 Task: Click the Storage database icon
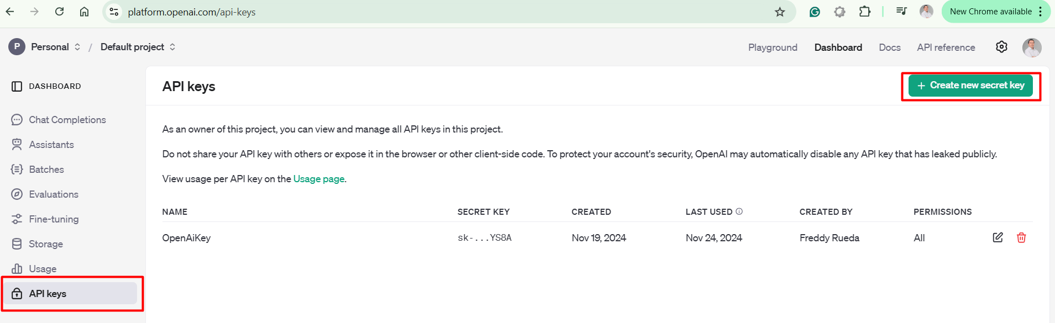pos(17,244)
